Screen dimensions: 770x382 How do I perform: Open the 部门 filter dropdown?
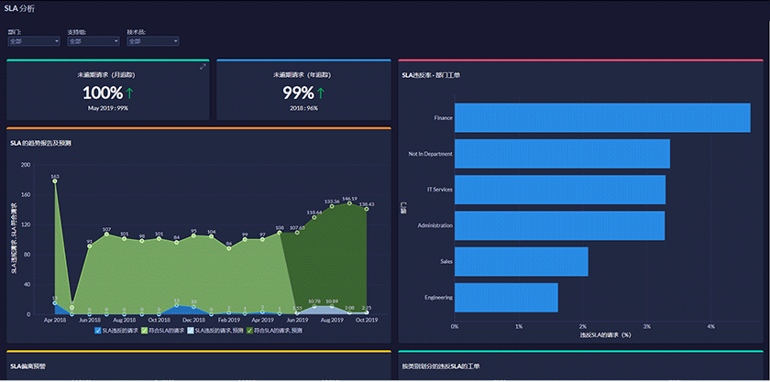pos(33,40)
